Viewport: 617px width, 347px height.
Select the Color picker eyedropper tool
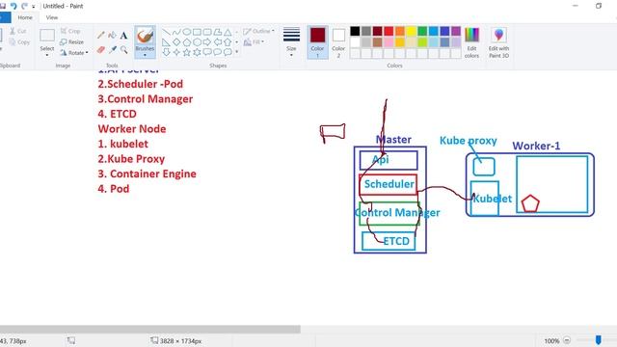click(113, 50)
